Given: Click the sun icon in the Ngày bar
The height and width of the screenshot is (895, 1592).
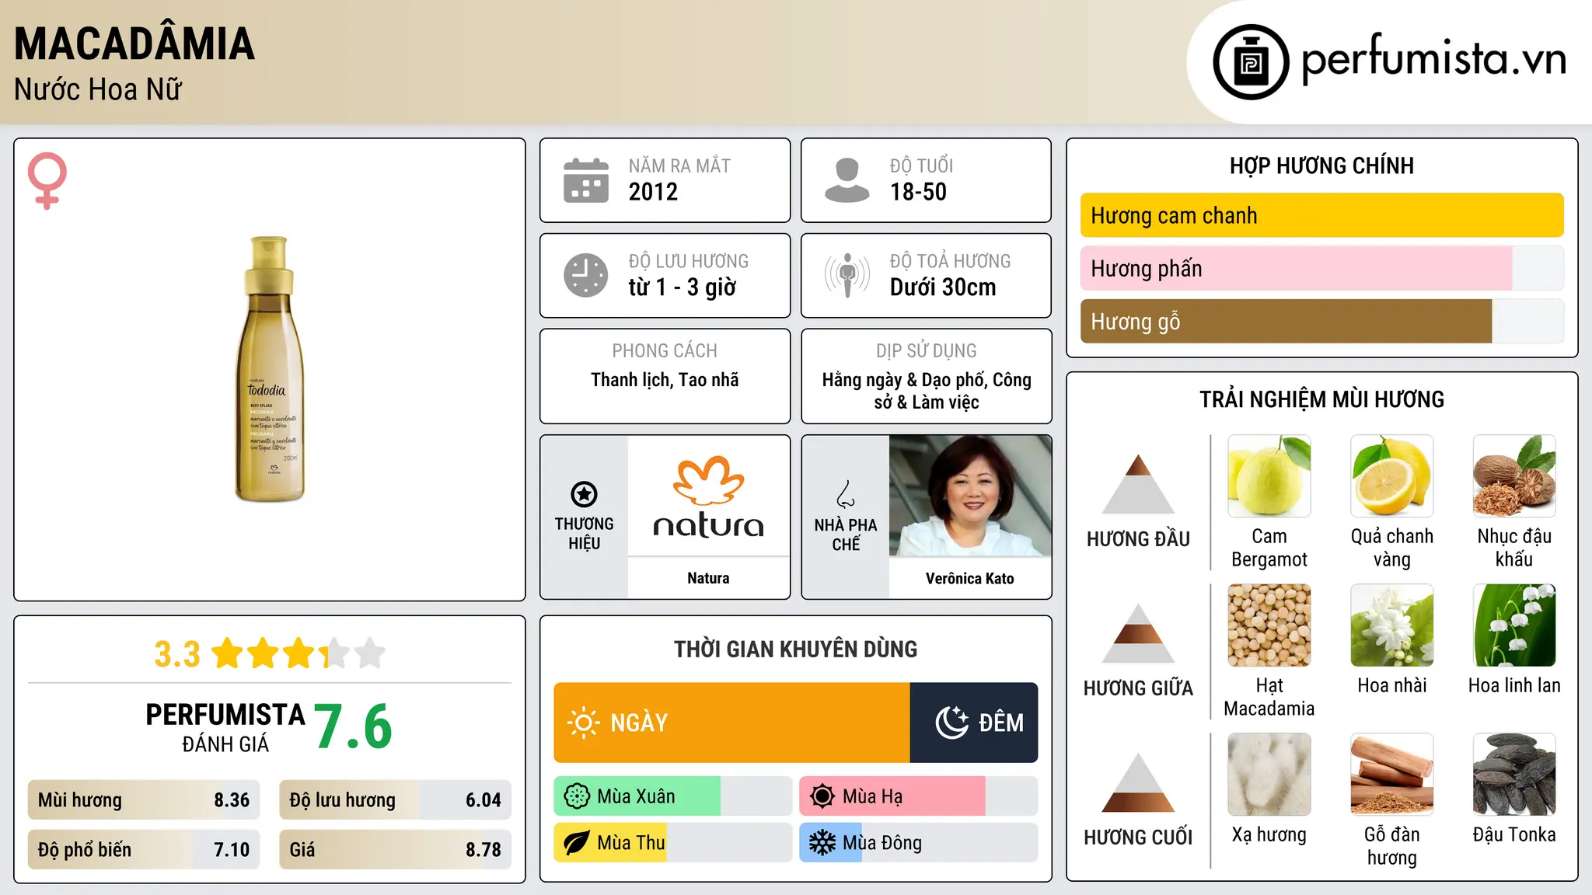Looking at the screenshot, I should [583, 723].
